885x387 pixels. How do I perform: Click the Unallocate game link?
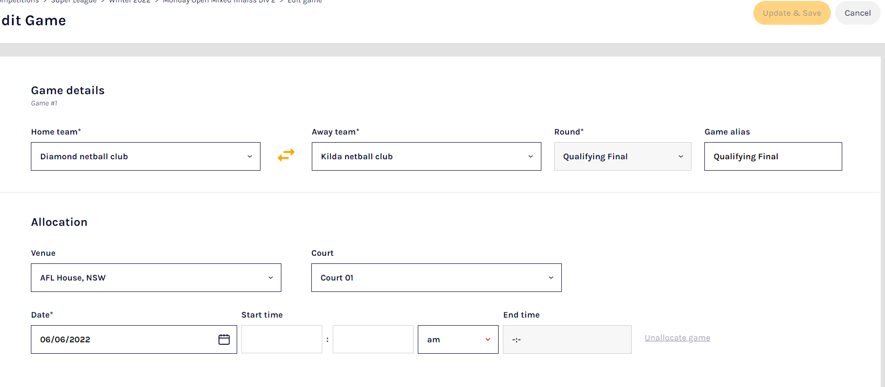click(x=677, y=338)
